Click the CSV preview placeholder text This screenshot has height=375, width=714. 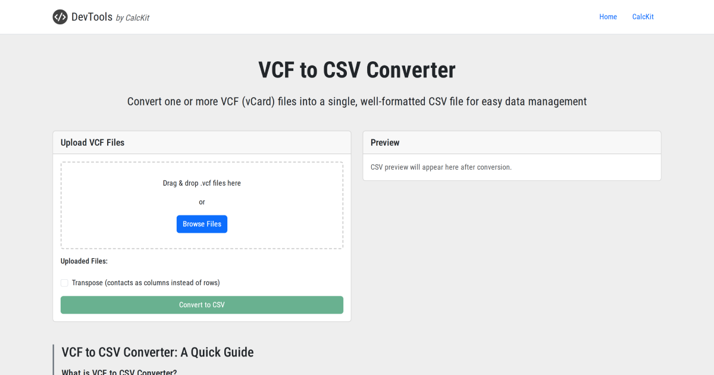(x=441, y=167)
